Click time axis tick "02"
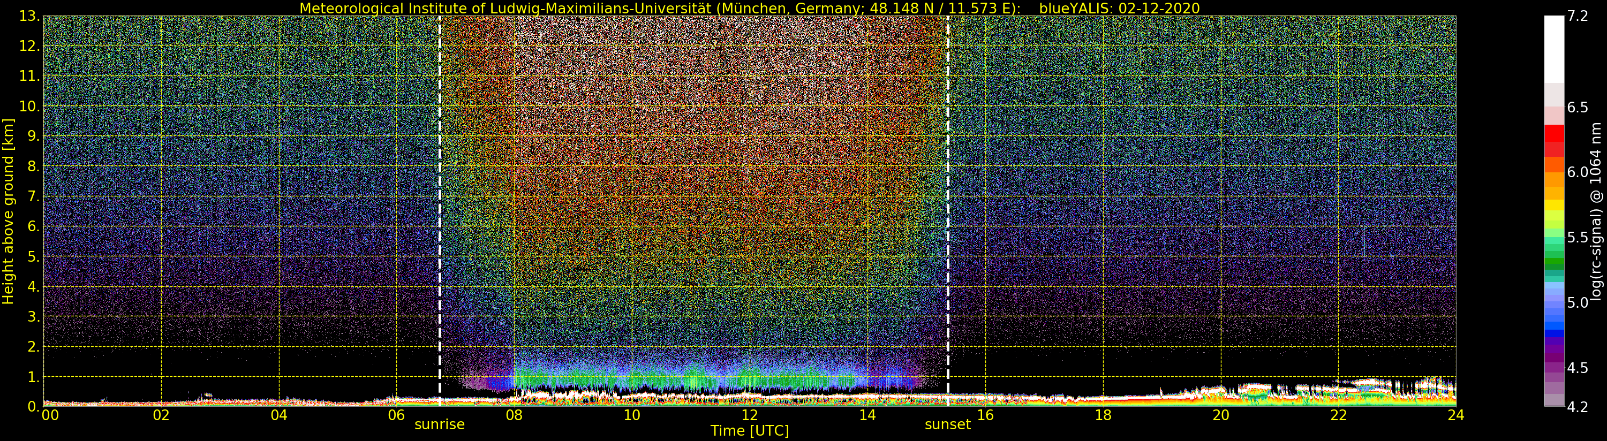1607x441 pixels. tap(161, 415)
